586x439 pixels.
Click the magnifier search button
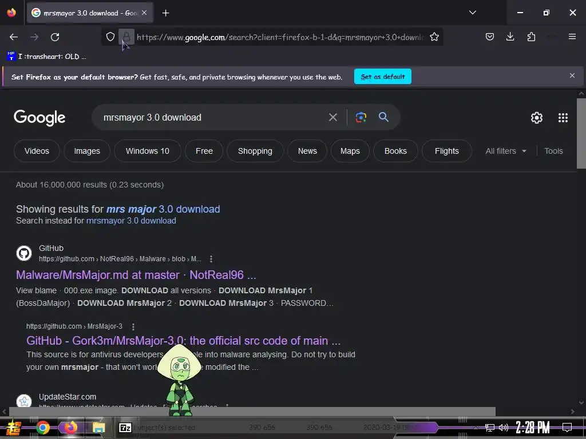(383, 117)
